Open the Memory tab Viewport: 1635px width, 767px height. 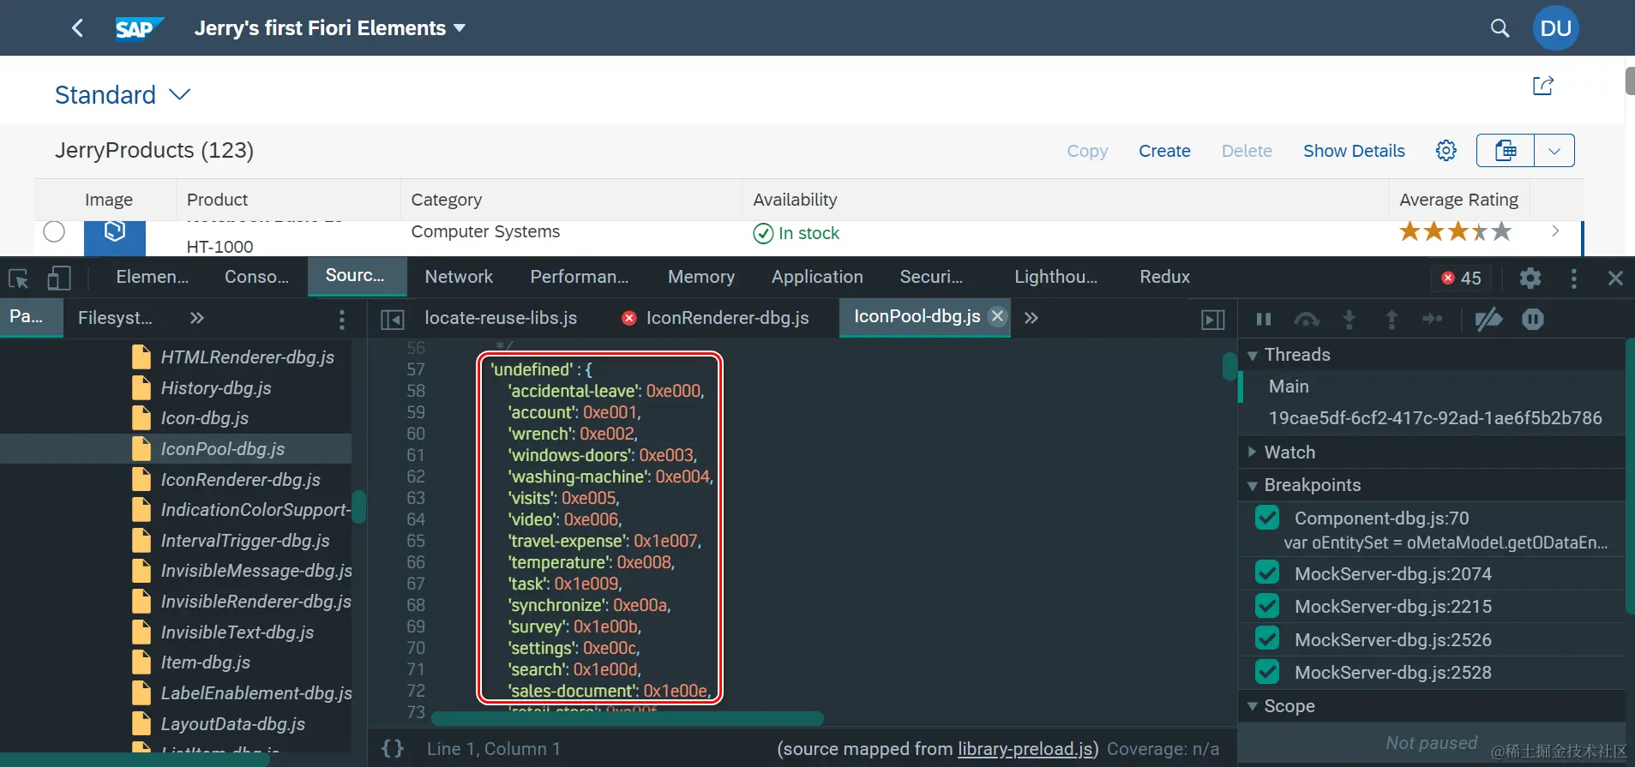click(x=701, y=277)
